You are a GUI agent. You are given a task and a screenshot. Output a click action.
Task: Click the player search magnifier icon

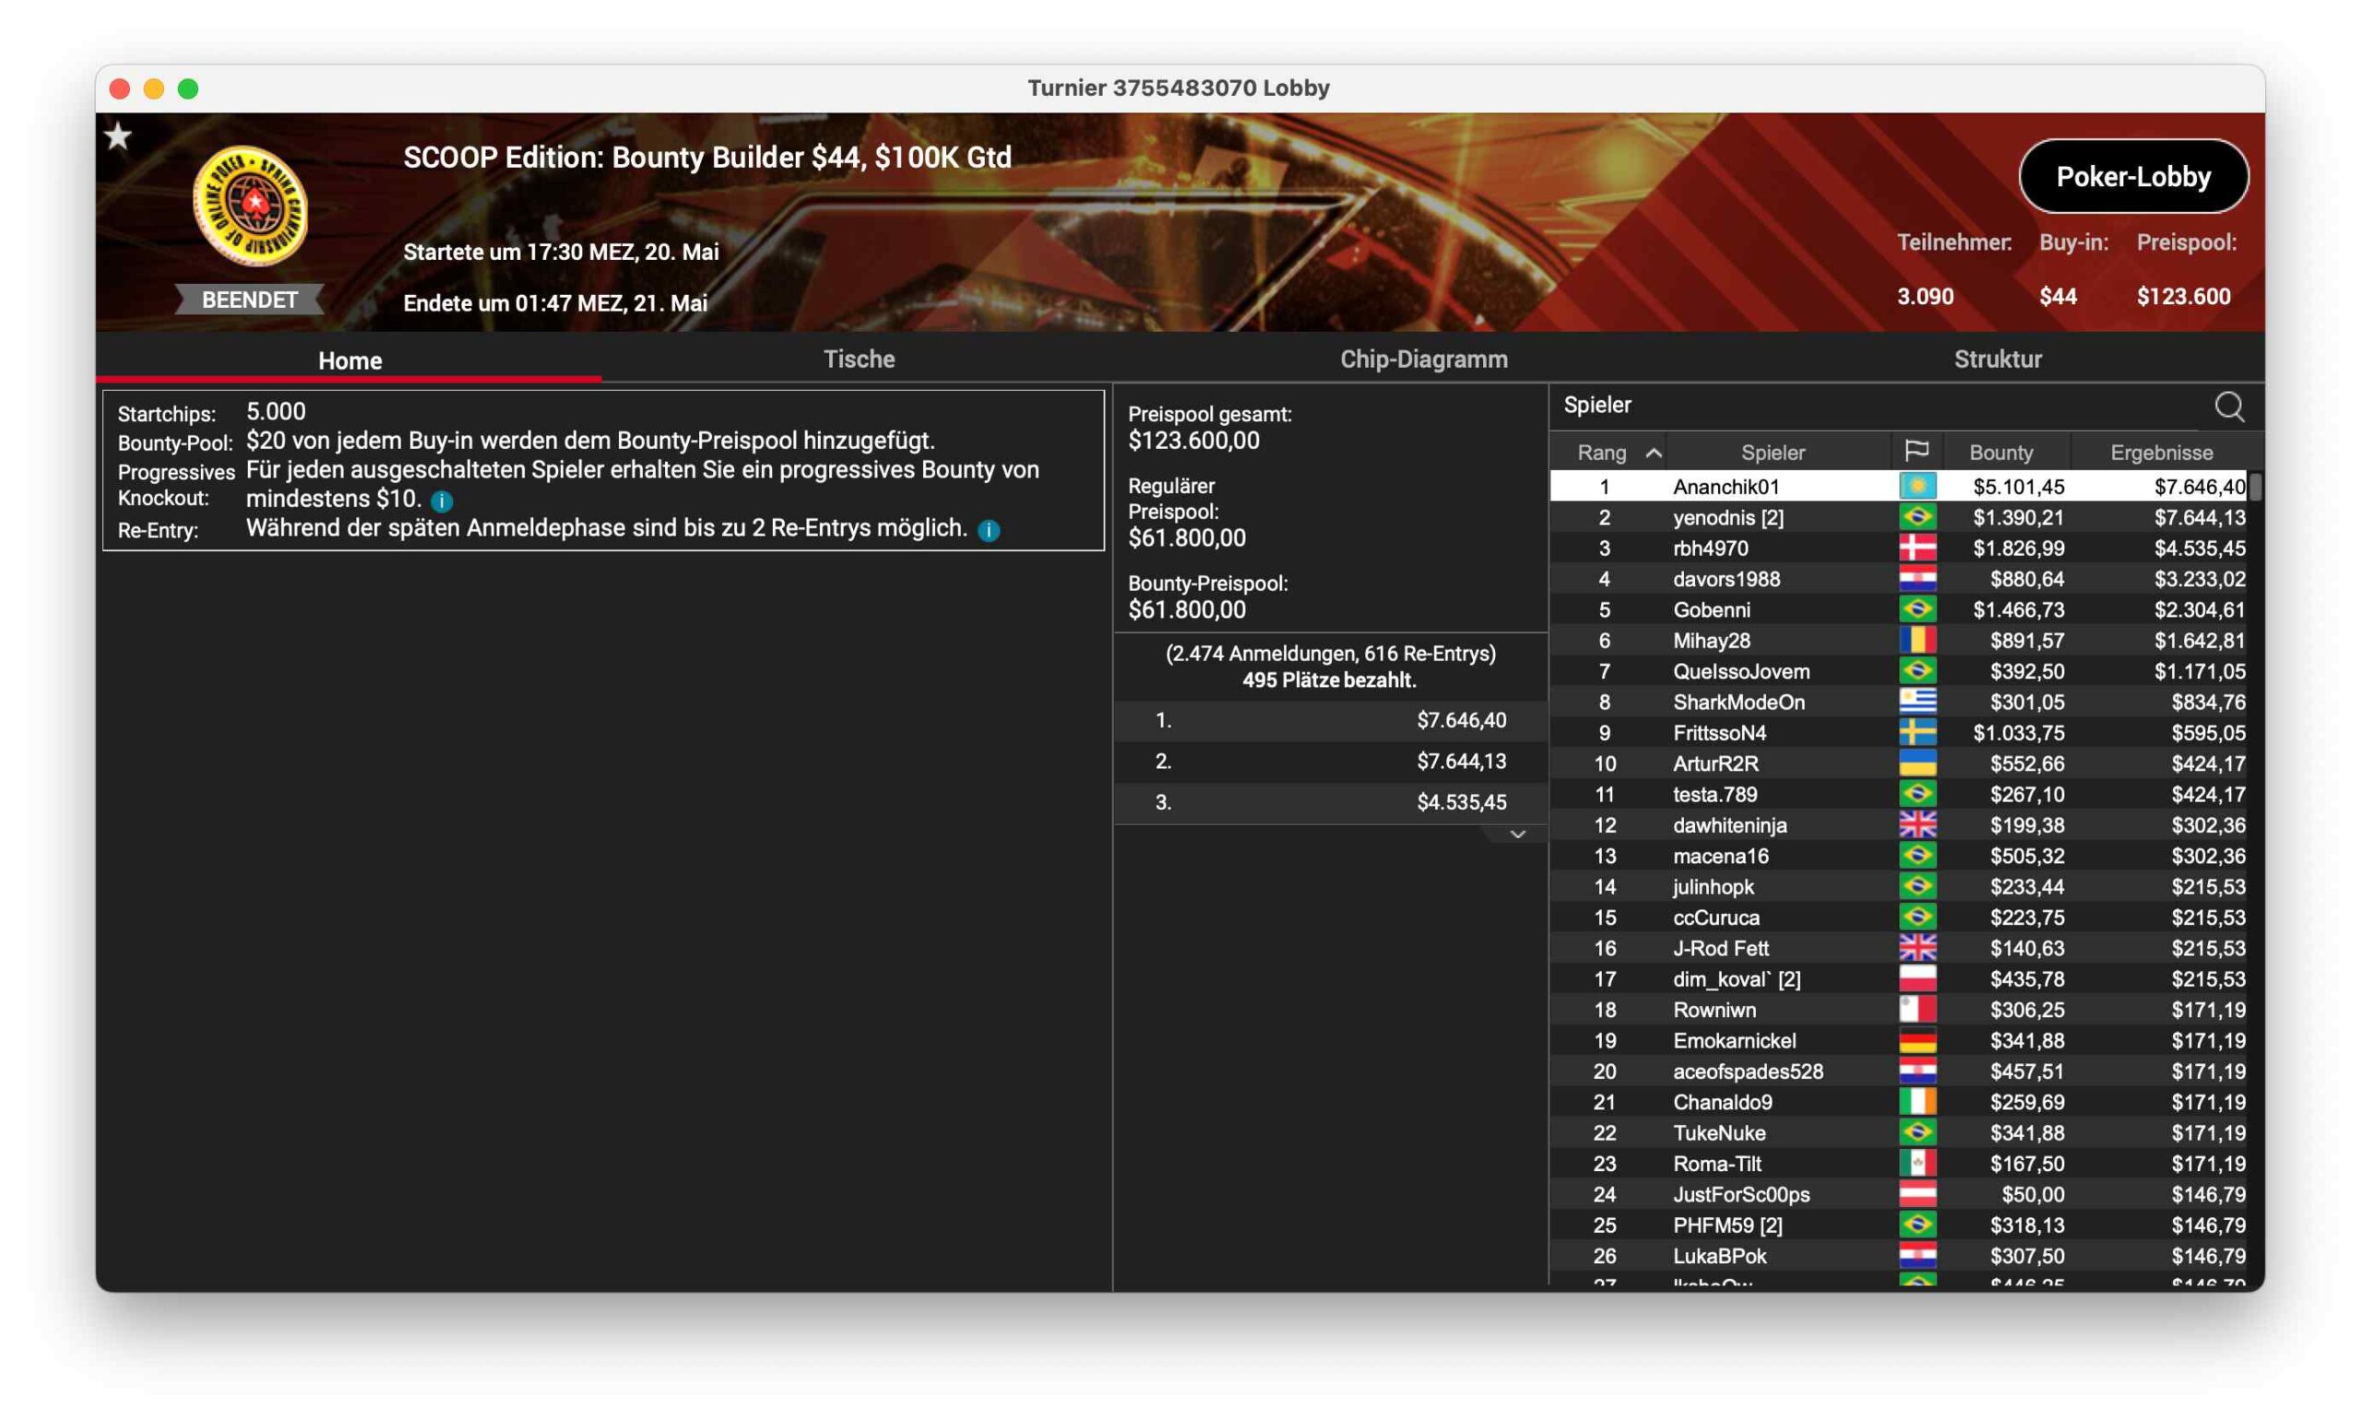point(2227,407)
